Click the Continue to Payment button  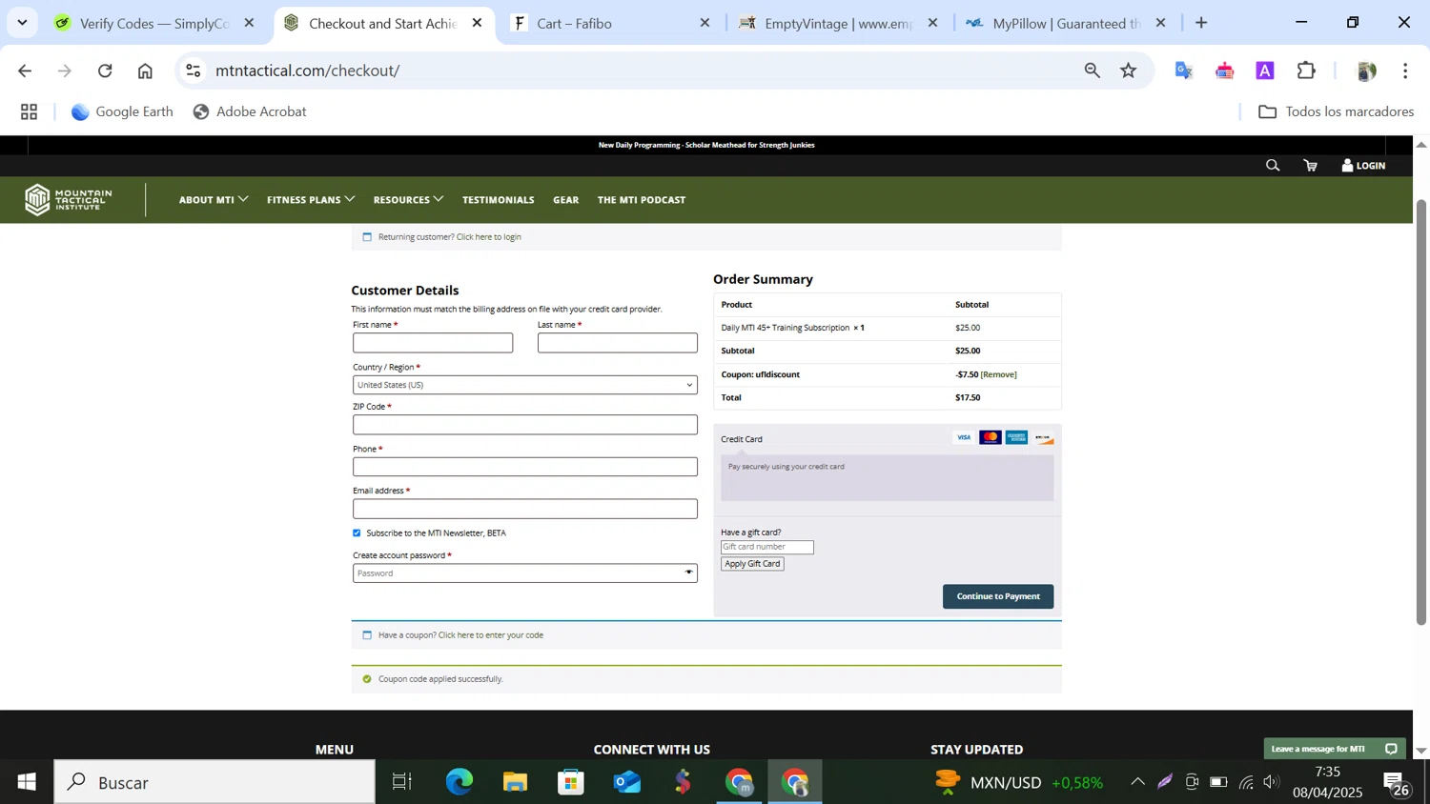click(x=997, y=596)
